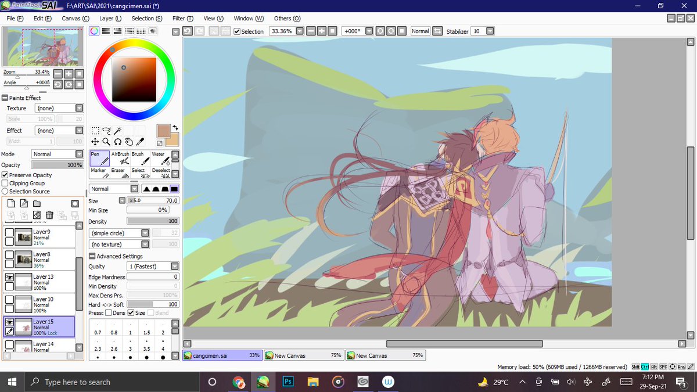Pick the rectangular selection tool
Image resolution: width=697 pixels, height=392 pixels.
pyautogui.click(x=95, y=131)
